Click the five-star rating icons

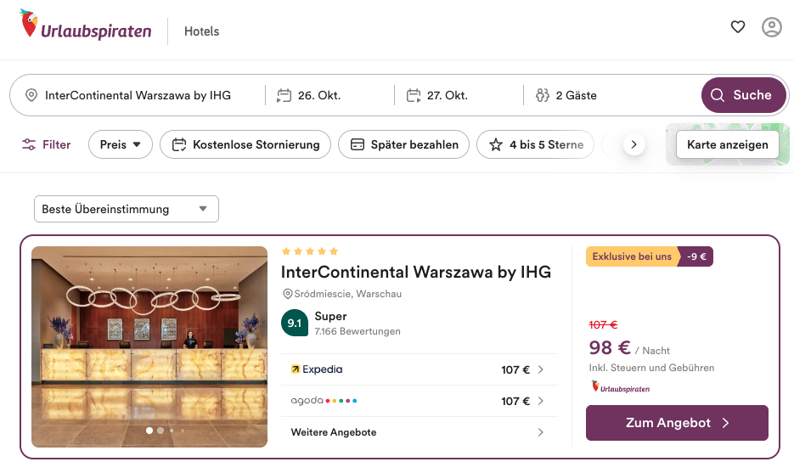[x=310, y=251]
